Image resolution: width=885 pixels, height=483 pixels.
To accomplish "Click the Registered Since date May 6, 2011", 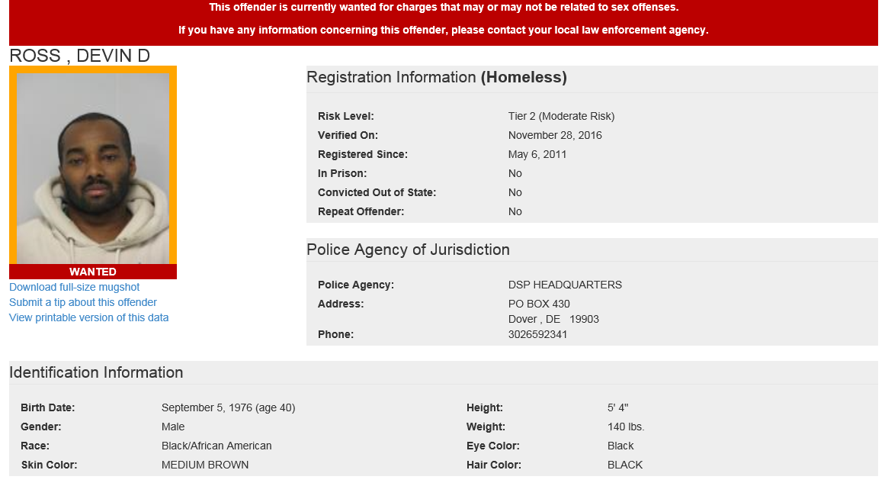I will tap(537, 154).
